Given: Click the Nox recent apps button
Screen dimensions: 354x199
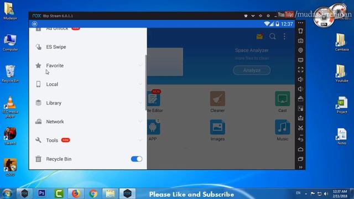Looking at the screenshot, I should point(300,159).
